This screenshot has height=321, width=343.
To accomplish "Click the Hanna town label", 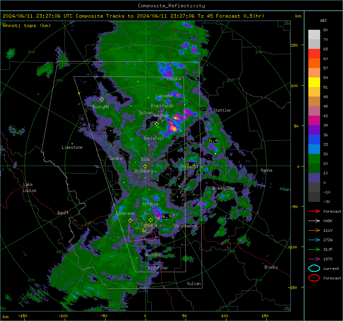I will (266, 170).
